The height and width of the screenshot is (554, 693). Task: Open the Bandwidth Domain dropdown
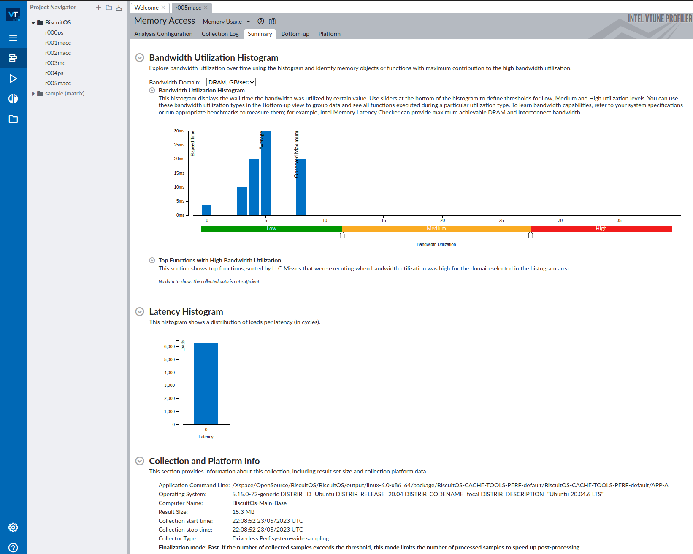point(231,82)
